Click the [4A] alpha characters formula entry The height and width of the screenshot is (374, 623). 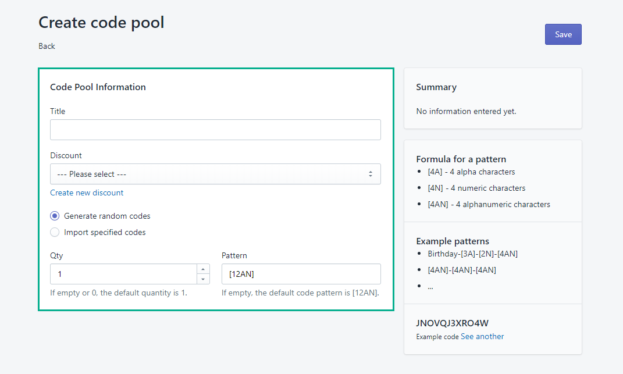coord(471,172)
